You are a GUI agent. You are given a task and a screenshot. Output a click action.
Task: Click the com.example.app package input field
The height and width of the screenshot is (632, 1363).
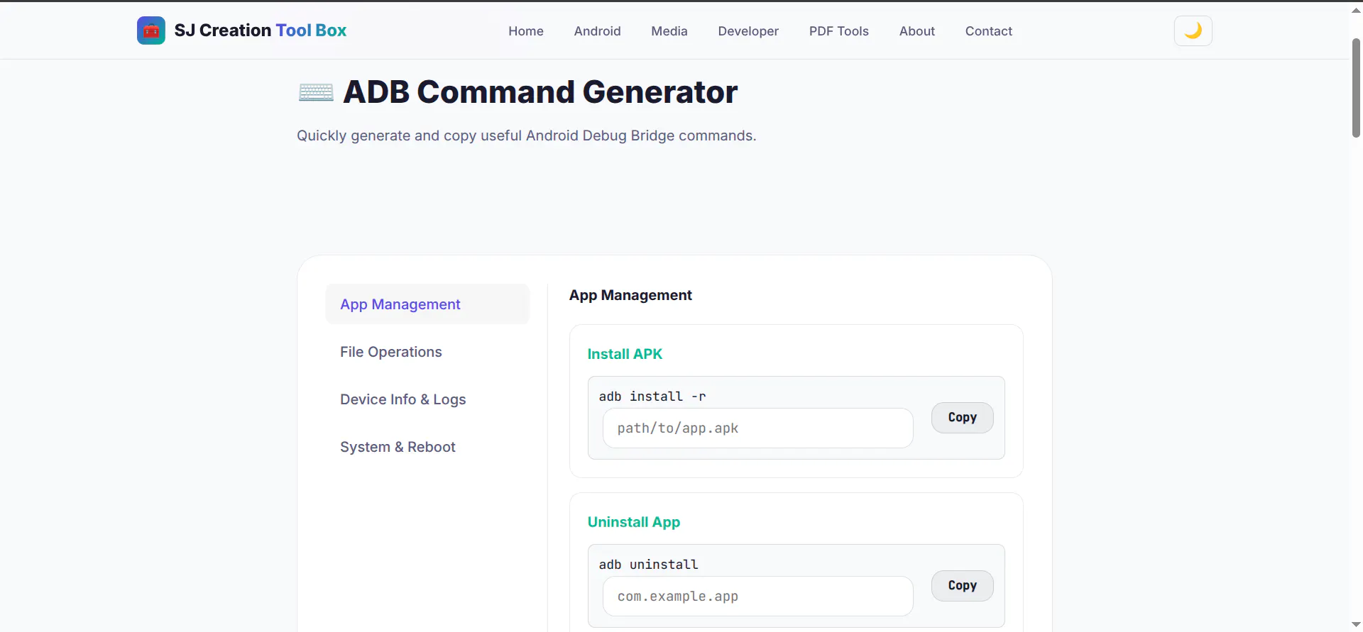[x=757, y=597]
